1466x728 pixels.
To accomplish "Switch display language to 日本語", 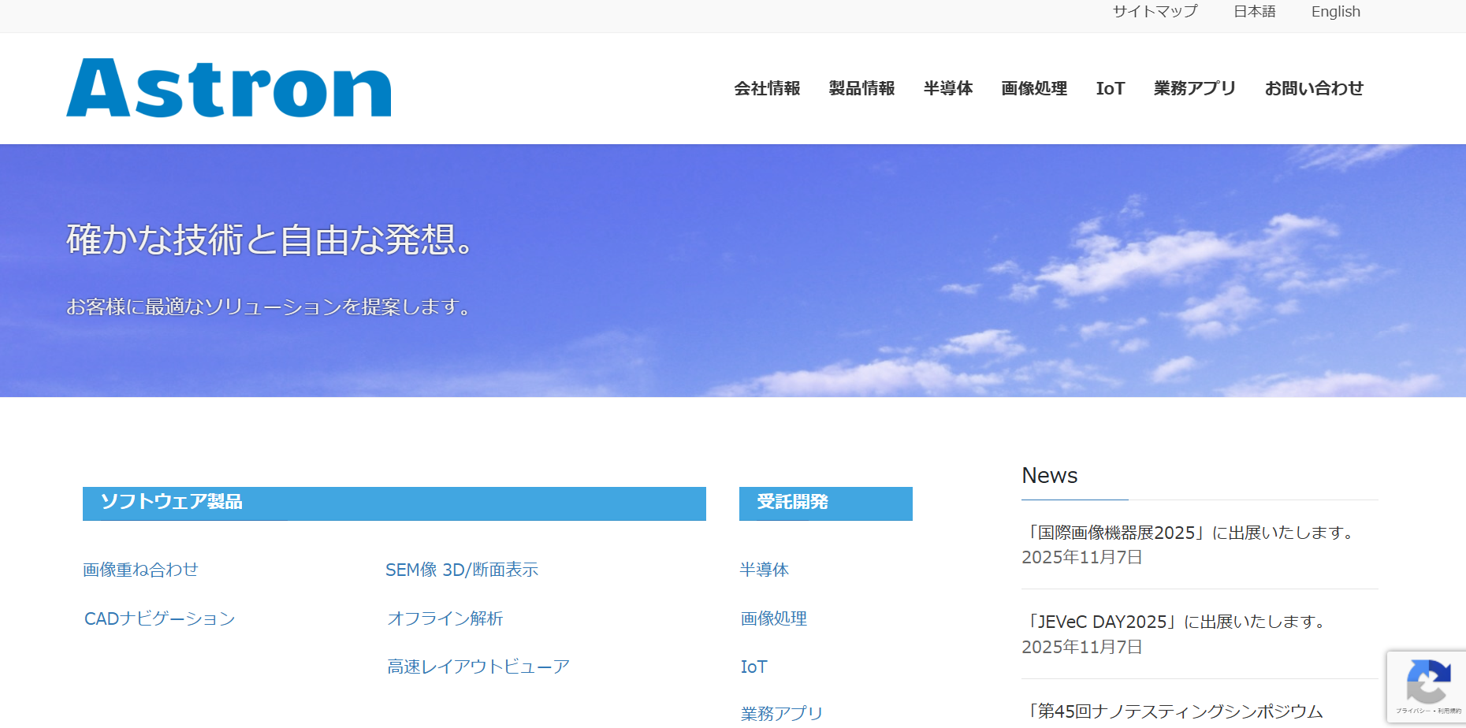I will pyautogui.click(x=1255, y=11).
